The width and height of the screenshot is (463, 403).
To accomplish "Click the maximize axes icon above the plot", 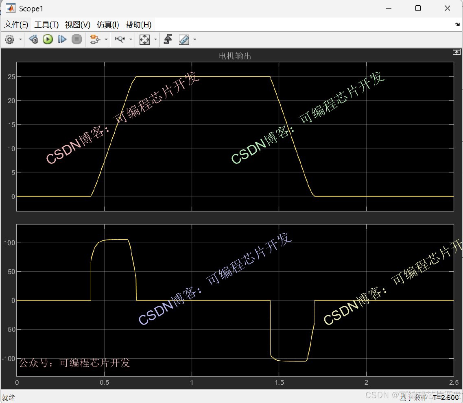I will pyautogui.click(x=456, y=52).
